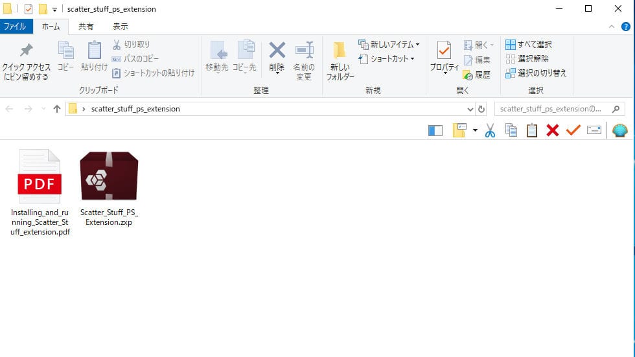Switch to the Home (ホーム) ribbon tab
The image size is (635, 357).
tap(51, 27)
